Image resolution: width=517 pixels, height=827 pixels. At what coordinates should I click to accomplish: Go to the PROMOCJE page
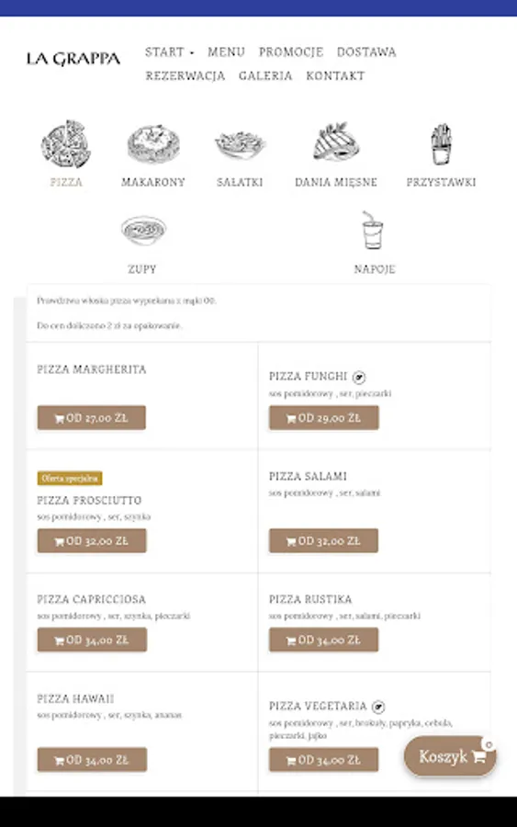tap(291, 51)
